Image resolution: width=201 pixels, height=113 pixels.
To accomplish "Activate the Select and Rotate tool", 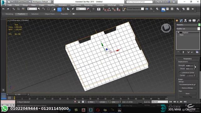I will click(63, 9).
